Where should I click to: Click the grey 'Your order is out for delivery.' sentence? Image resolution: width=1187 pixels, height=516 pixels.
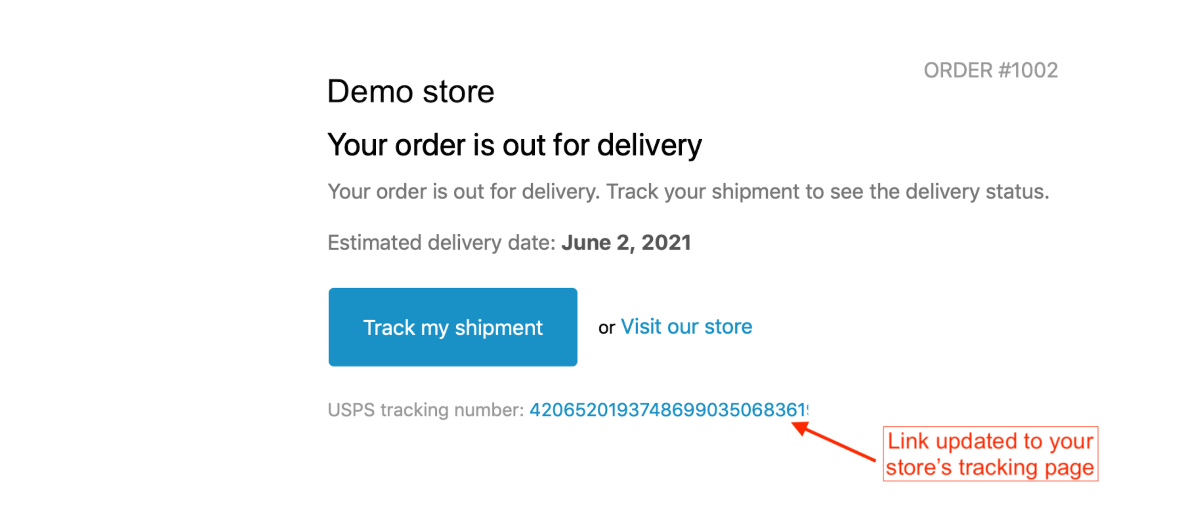click(463, 192)
